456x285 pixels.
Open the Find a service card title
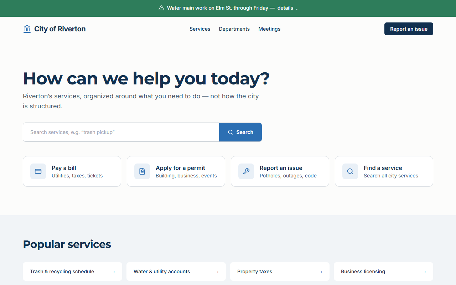point(383,168)
